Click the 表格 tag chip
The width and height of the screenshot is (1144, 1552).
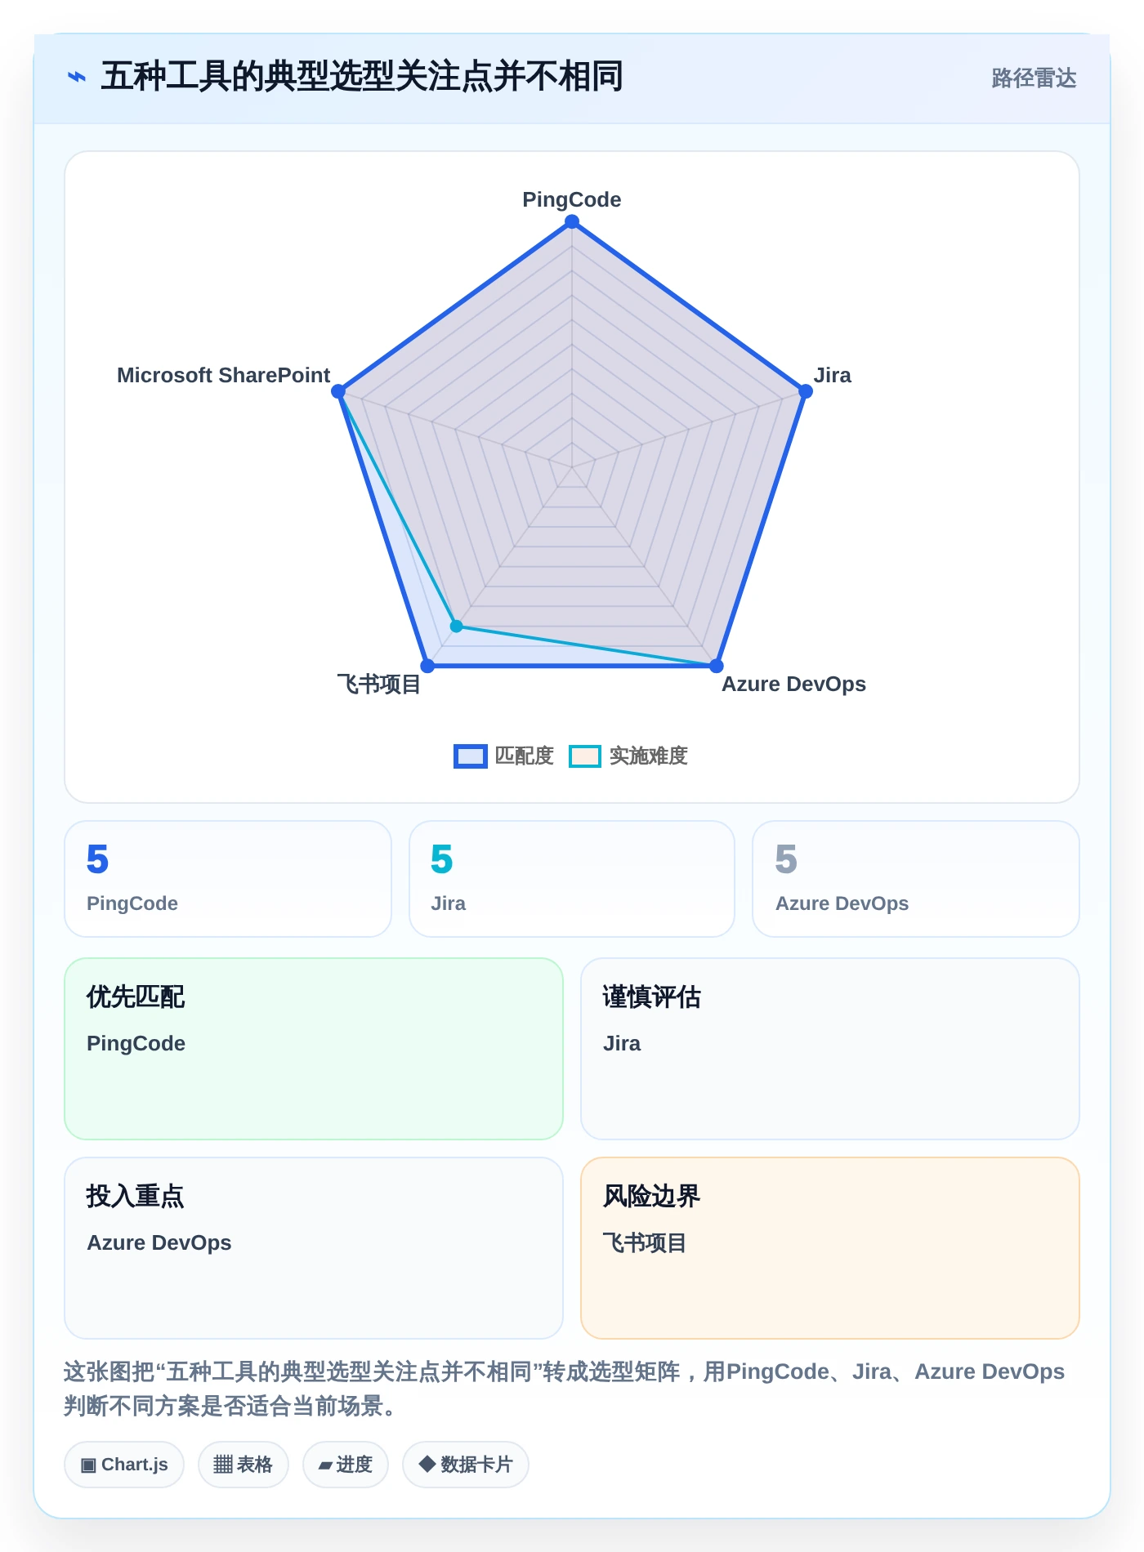point(244,1465)
